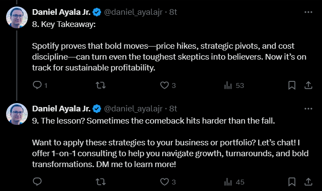Repost the Key Takeaway tweet
Screen dimensions: 322x191
point(101,85)
